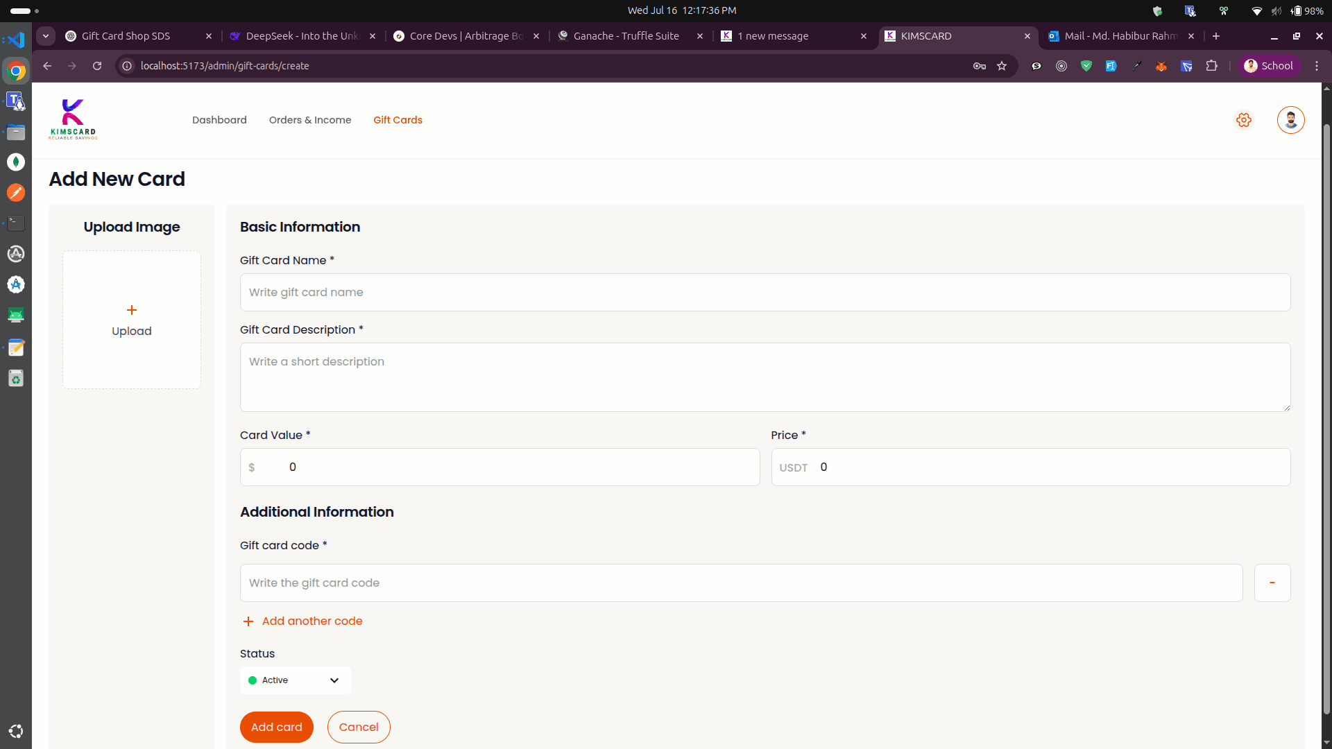Open the browser extensions puzzle icon
Screen dimensions: 1332x749
pos(1212,66)
